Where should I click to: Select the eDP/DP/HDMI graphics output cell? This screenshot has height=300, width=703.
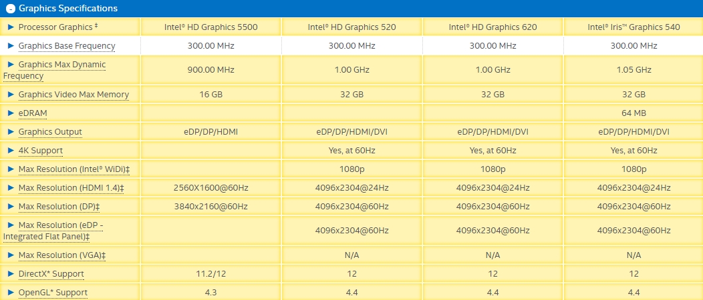[210, 133]
